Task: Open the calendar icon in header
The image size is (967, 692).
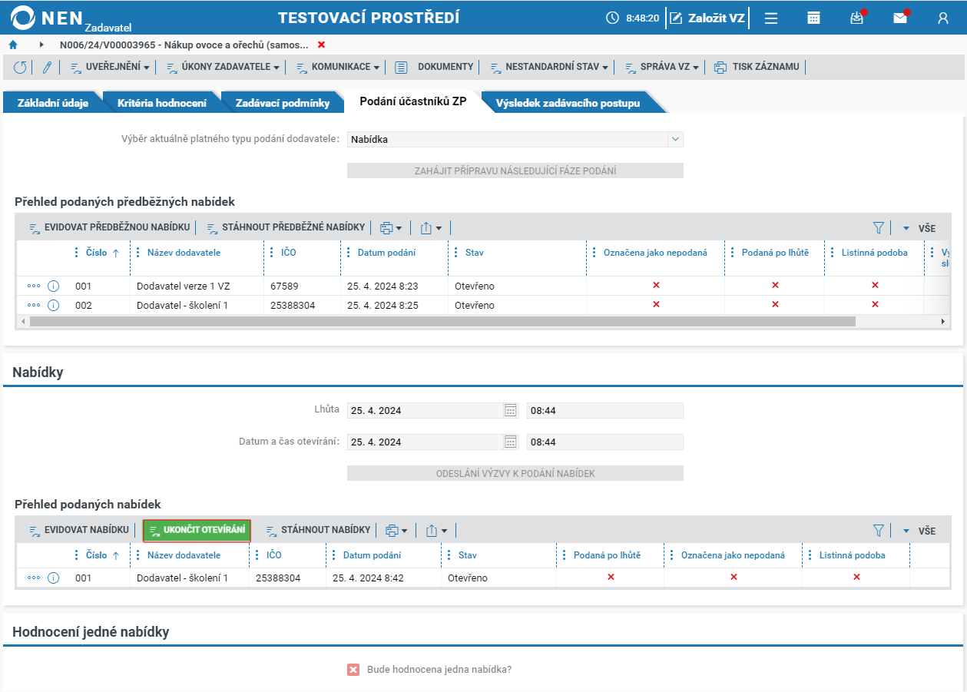Action: (x=814, y=18)
